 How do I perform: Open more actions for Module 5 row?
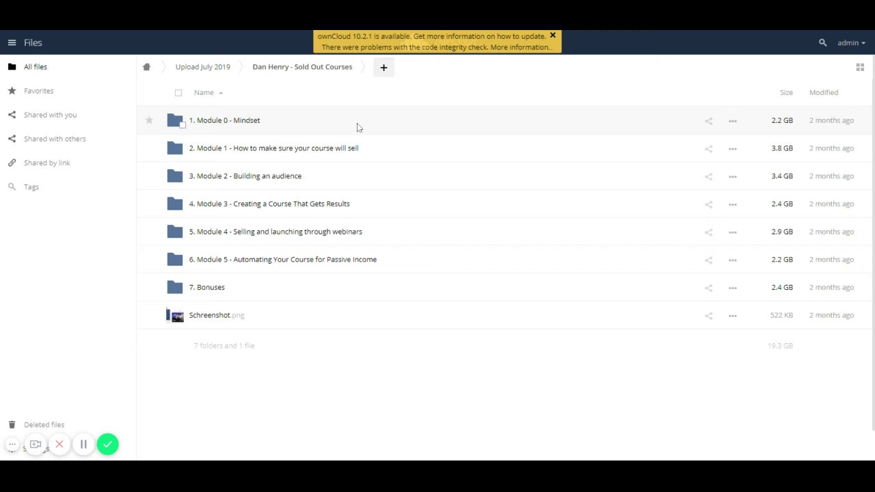(x=733, y=260)
